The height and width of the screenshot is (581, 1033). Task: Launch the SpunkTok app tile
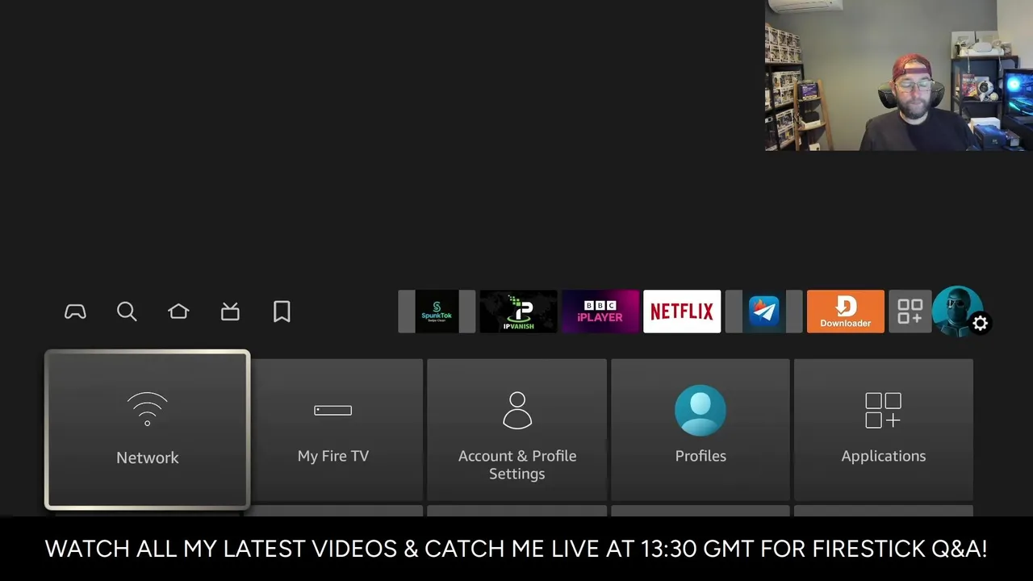437,311
